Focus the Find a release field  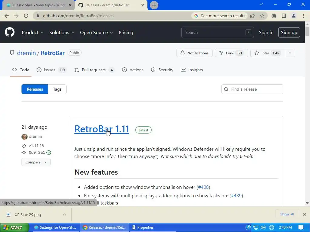pos(252,89)
